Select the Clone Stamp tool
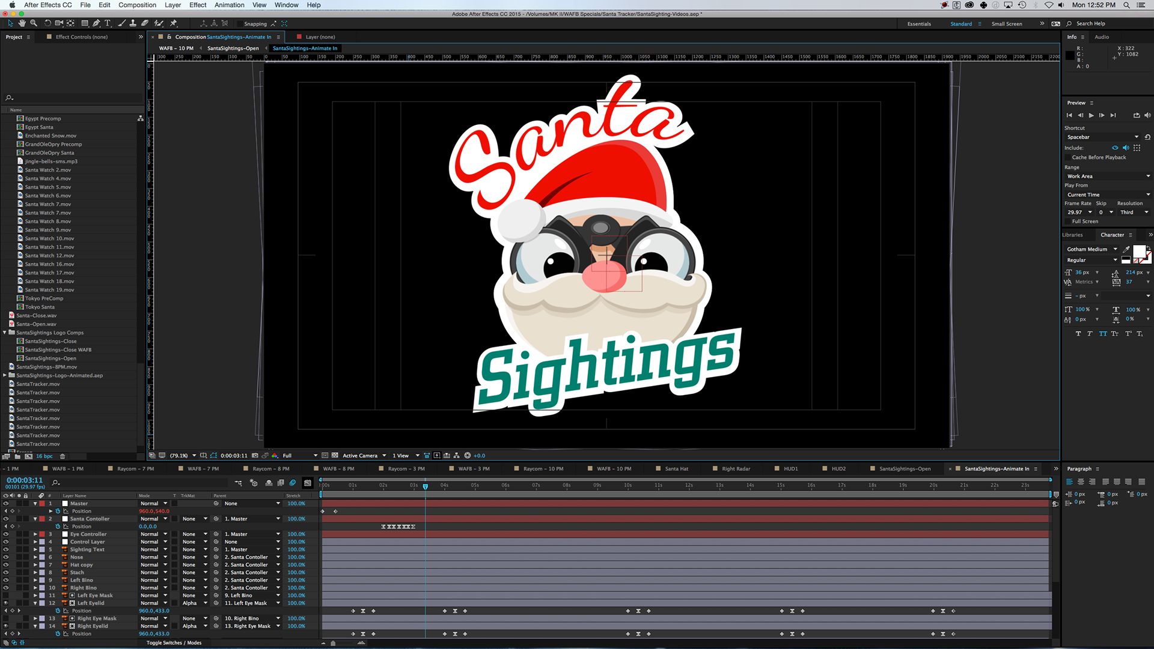1154x649 pixels. click(133, 23)
